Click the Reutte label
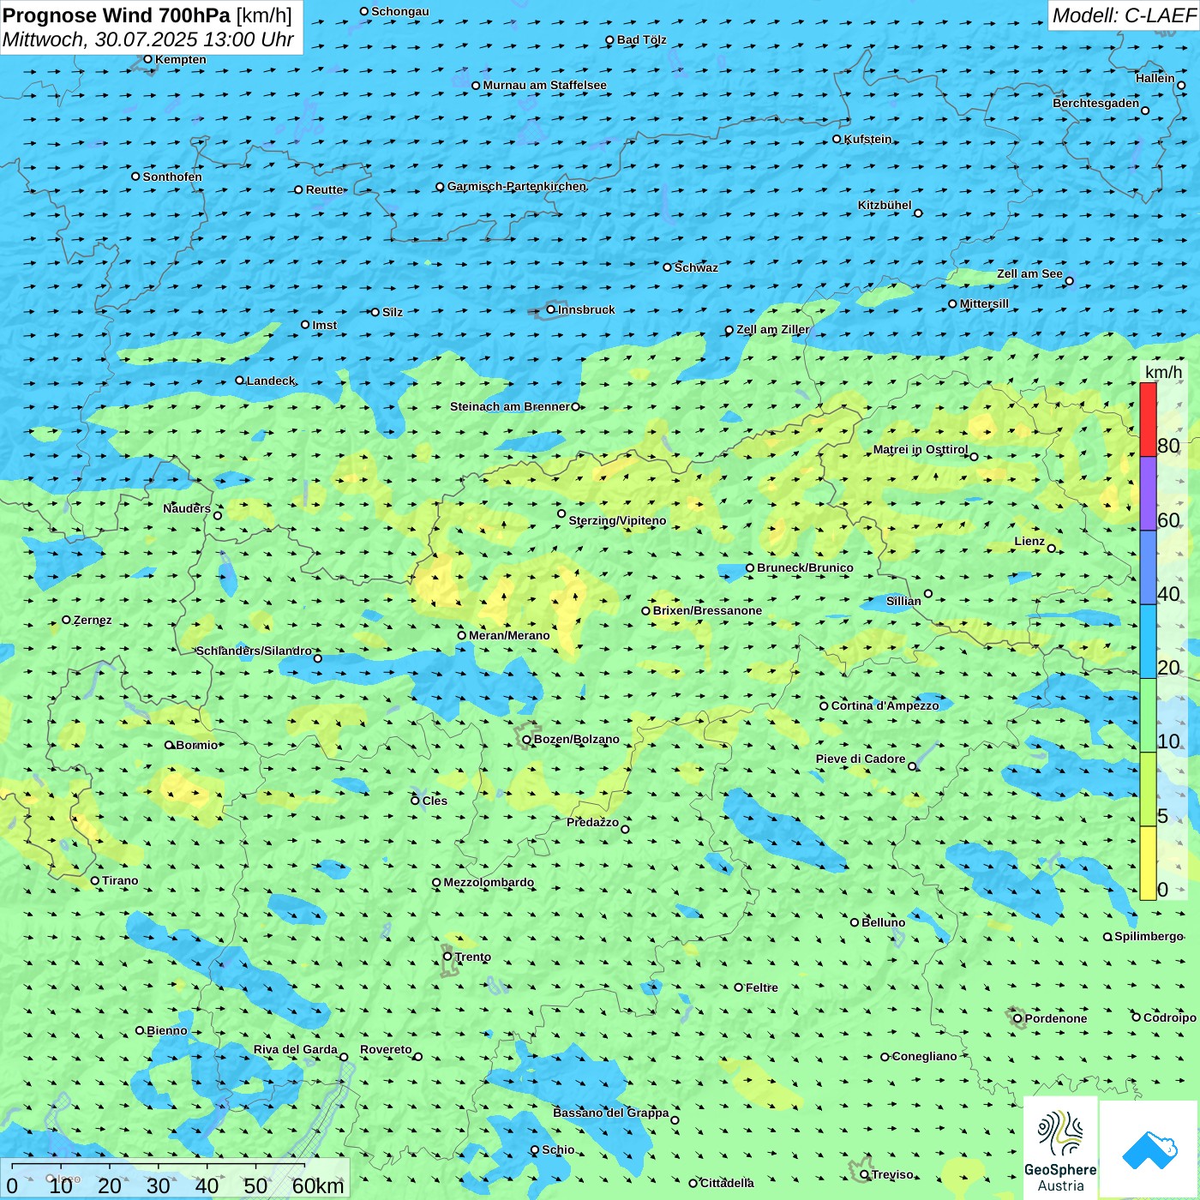 coord(324,189)
